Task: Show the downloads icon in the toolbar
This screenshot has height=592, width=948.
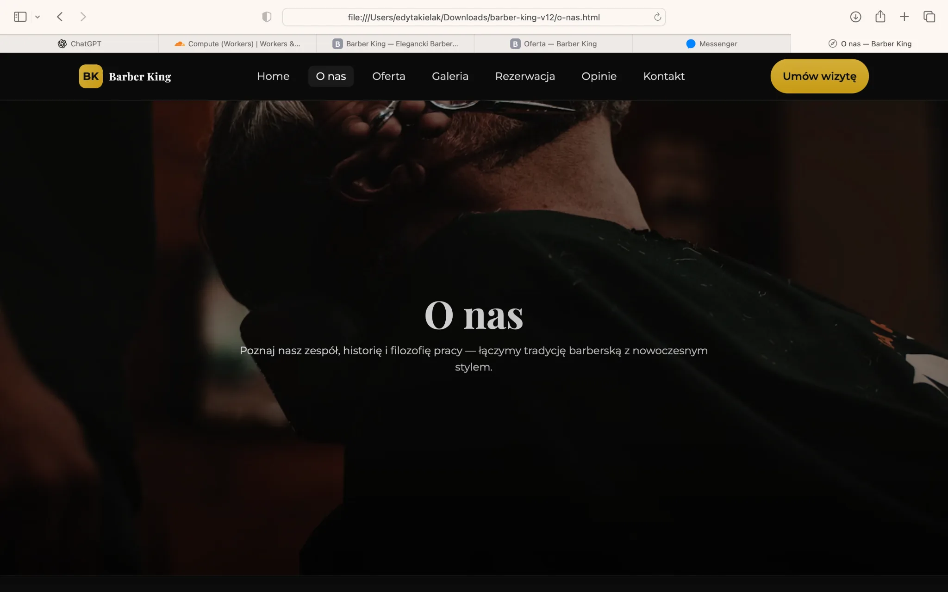Action: (x=855, y=17)
